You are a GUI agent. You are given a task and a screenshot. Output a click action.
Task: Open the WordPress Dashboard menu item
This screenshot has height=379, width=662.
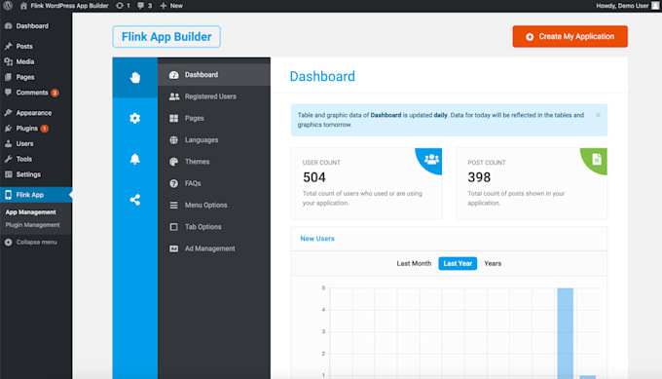(36, 25)
